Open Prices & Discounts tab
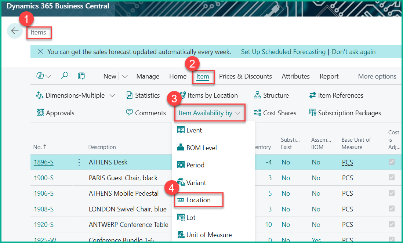Image resolution: width=403 pixels, height=243 pixels. click(246, 76)
